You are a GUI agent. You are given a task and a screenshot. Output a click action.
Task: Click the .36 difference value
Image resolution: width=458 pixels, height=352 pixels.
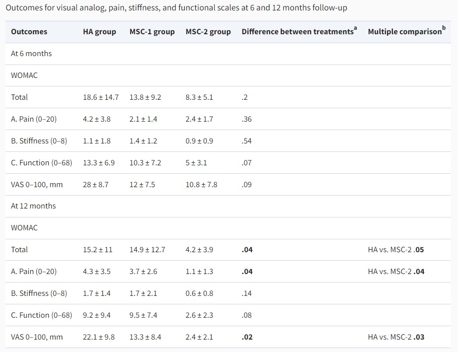tap(246, 119)
